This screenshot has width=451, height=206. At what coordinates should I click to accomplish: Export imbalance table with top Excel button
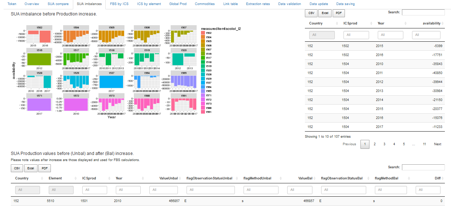point(325,13)
